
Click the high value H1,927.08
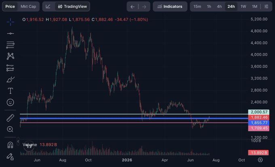click(x=56, y=19)
